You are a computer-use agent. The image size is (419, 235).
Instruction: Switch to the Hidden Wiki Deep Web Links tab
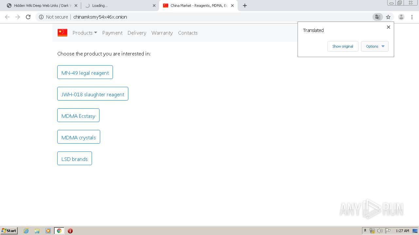(42, 6)
